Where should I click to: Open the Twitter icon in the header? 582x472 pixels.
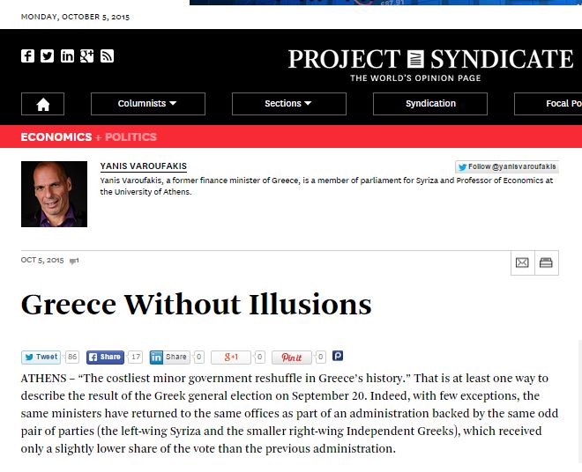click(47, 56)
